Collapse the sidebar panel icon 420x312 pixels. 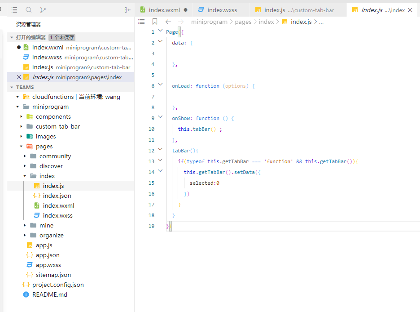tap(127, 10)
